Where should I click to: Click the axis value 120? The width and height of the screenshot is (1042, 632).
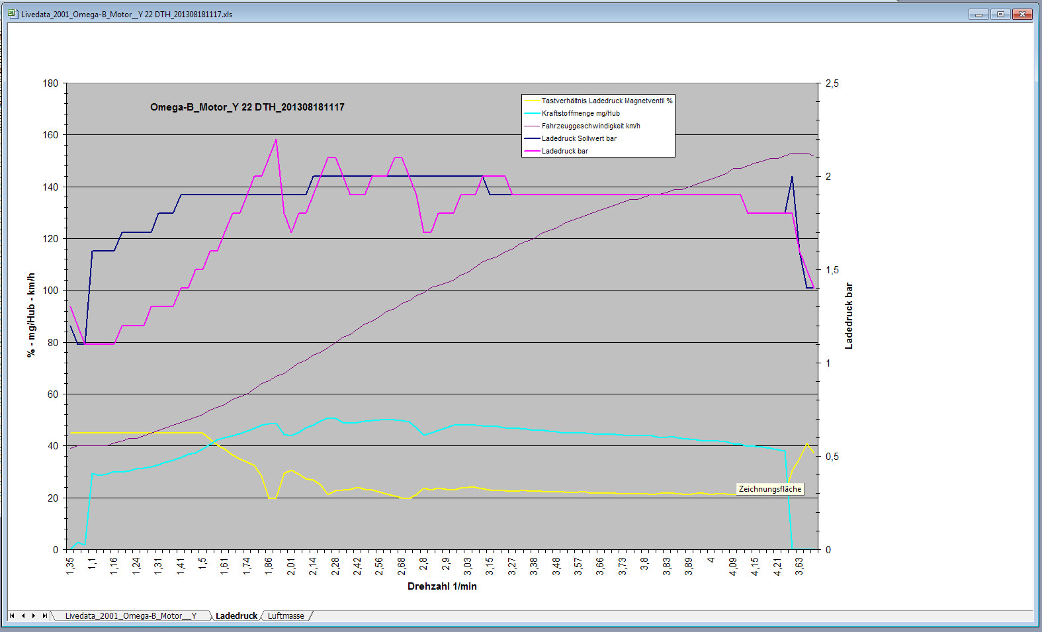coord(50,238)
